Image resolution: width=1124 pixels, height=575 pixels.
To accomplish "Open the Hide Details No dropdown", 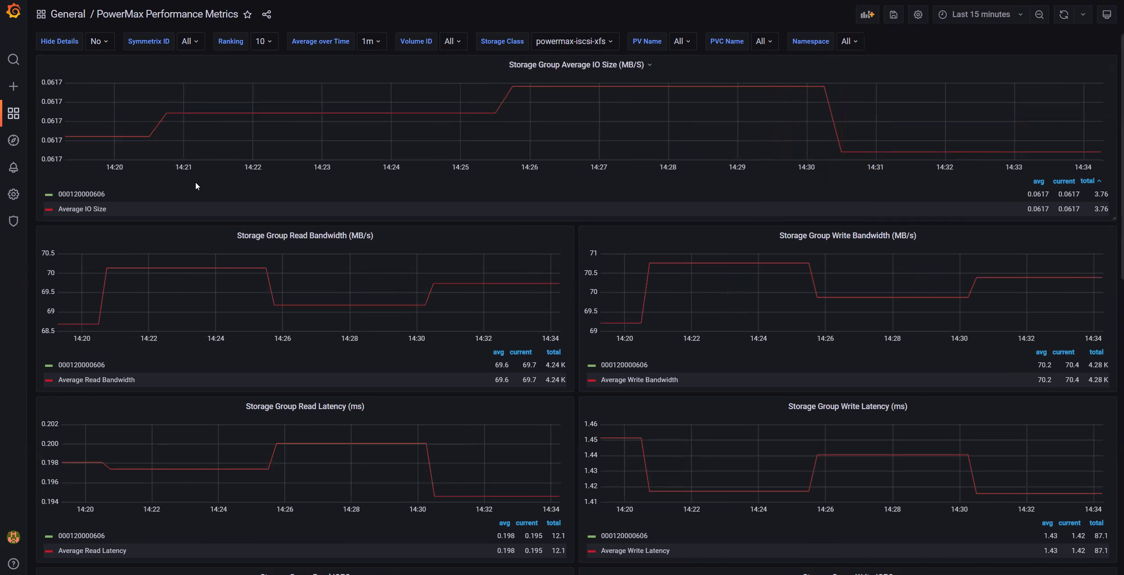I will pyautogui.click(x=99, y=41).
